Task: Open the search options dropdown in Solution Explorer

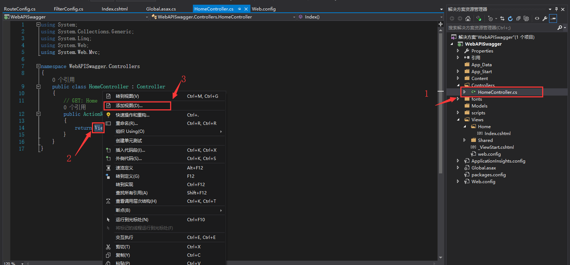Action: 565,28
